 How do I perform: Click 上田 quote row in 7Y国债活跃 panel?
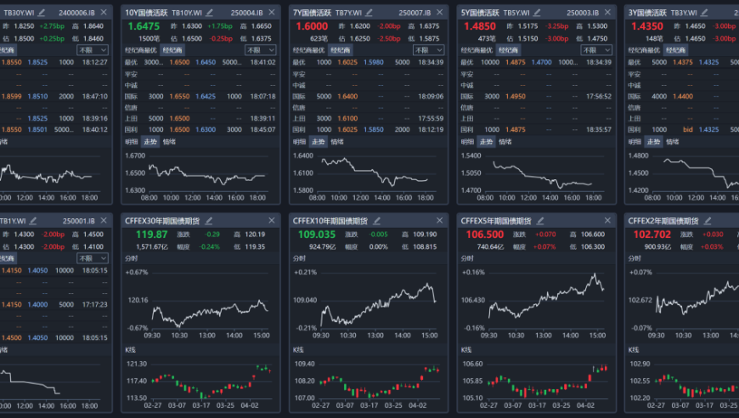[368, 118]
